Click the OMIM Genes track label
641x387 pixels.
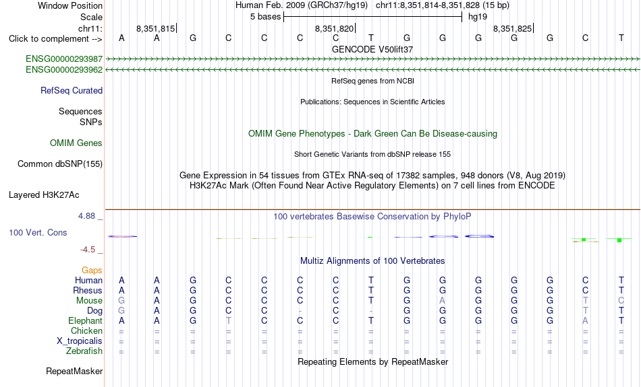(x=76, y=143)
